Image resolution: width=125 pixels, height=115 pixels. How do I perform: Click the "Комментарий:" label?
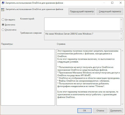click(27, 19)
